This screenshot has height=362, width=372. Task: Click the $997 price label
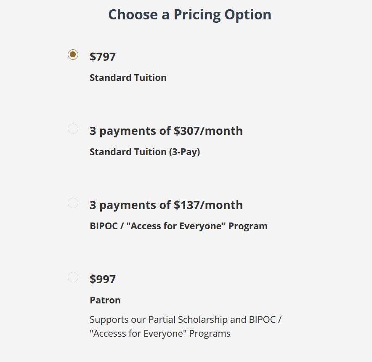[x=103, y=279]
